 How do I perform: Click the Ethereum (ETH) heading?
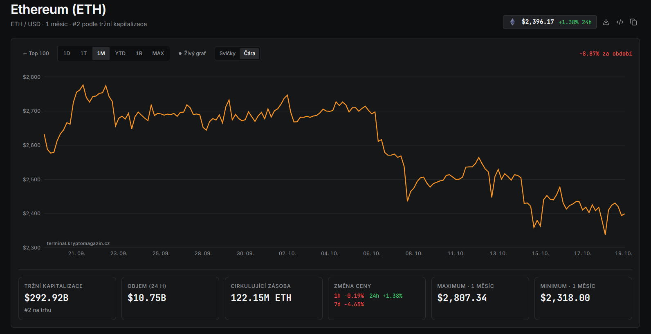[x=58, y=9]
